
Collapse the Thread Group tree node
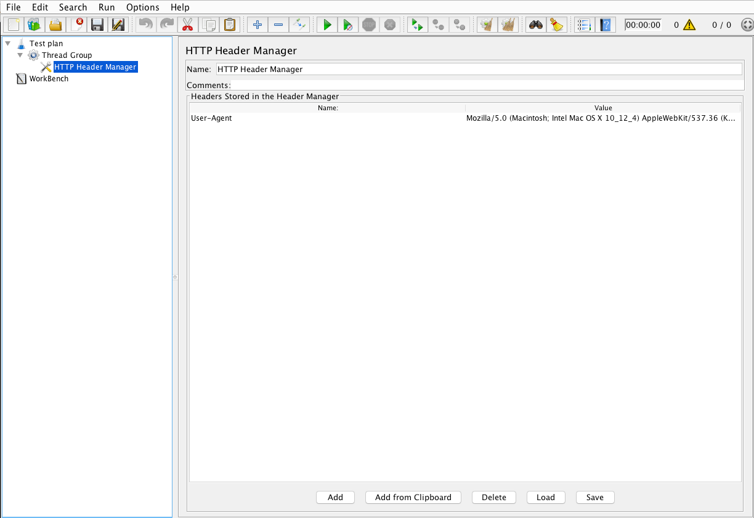[x=20, y=55]
